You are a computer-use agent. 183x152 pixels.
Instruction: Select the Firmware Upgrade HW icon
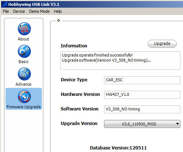point(24,97)
